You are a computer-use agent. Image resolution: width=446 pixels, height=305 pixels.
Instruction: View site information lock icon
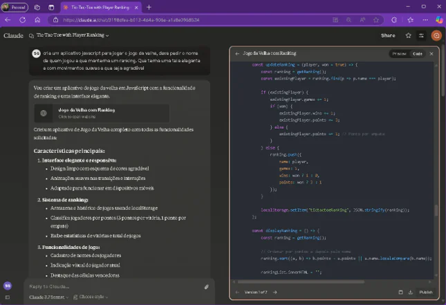[56, 20]
